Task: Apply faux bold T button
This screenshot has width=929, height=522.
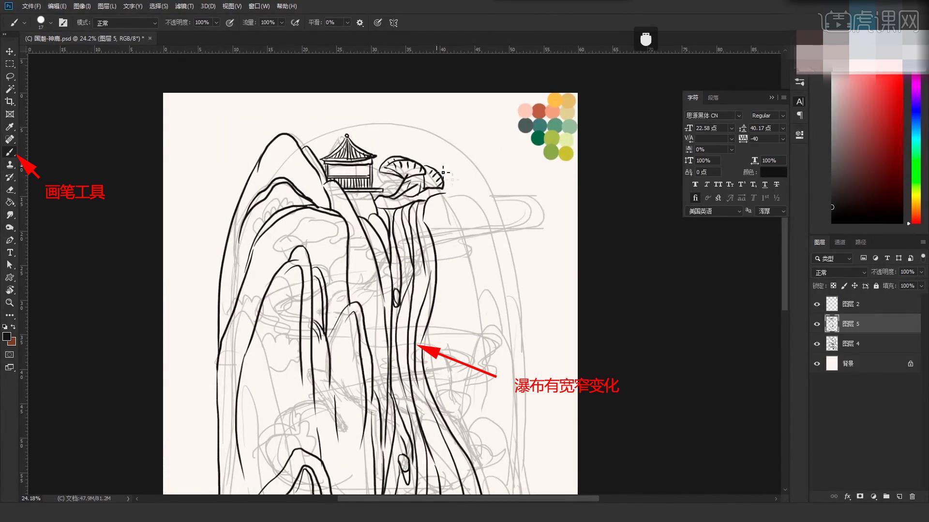Action: (695, 184)
